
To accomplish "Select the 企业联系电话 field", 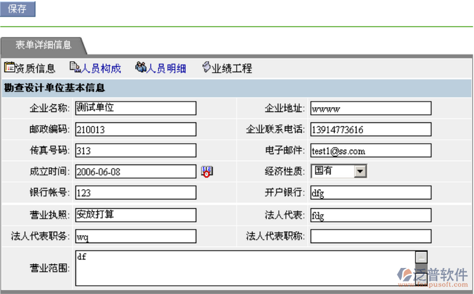I will 370,129.
